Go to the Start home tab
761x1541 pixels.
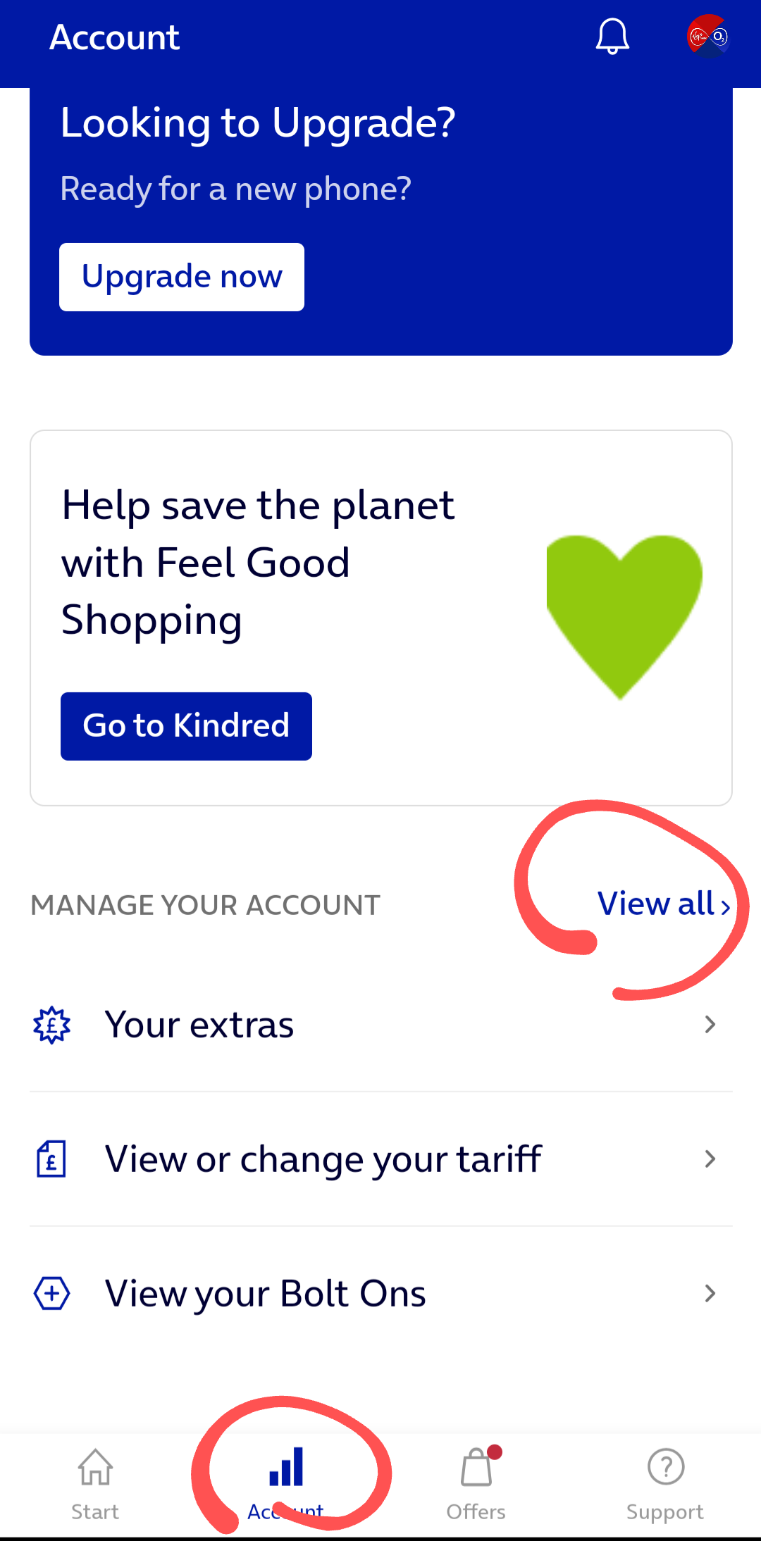[x=95, y=1483]
